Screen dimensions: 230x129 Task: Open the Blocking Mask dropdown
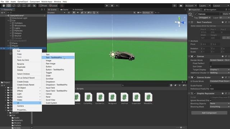tap(220, 107)
